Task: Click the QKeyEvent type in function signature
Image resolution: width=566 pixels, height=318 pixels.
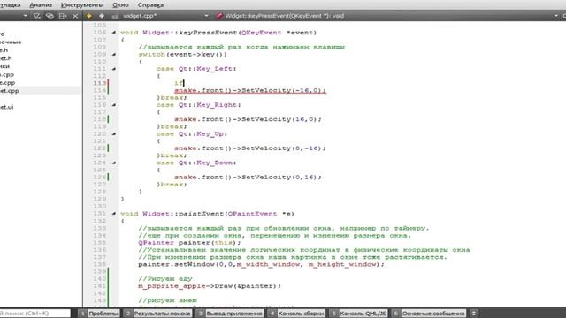Action: (262, 33)
